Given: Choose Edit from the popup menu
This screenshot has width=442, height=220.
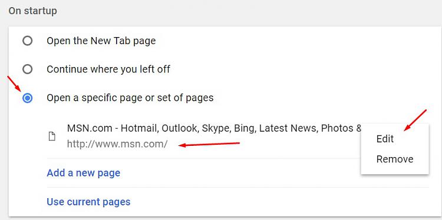Looking at the screenshot, I should click(x=385, y=139).
